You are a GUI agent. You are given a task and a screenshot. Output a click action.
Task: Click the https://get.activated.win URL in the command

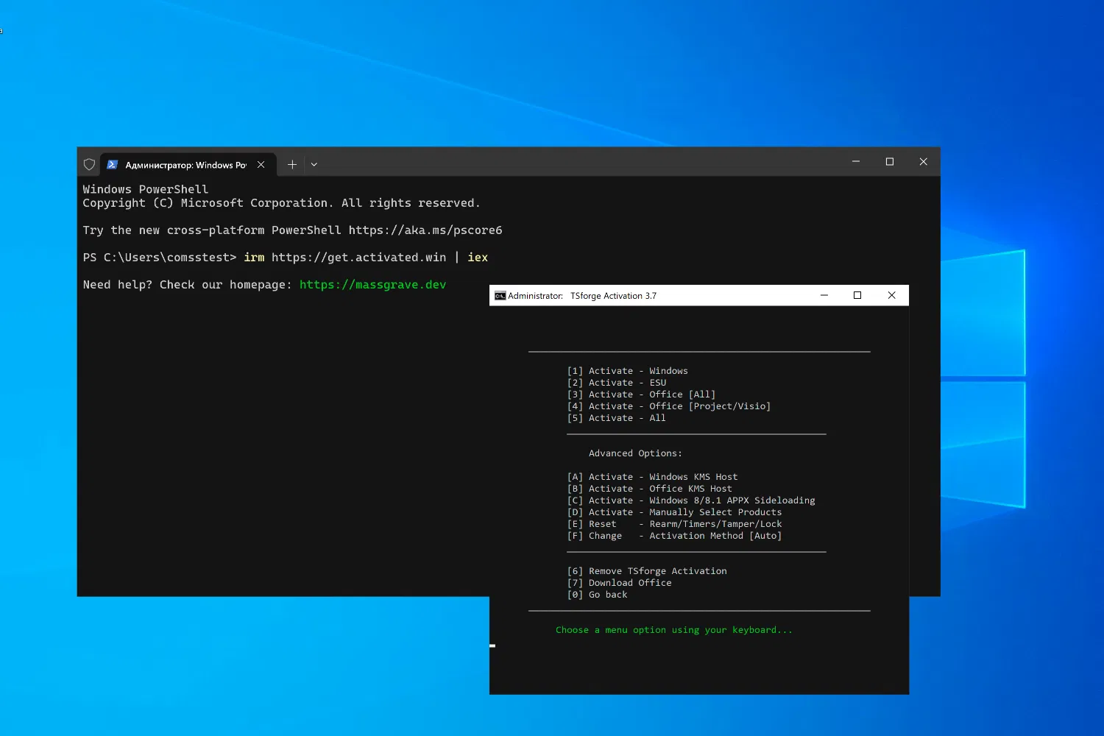[359, 258]
